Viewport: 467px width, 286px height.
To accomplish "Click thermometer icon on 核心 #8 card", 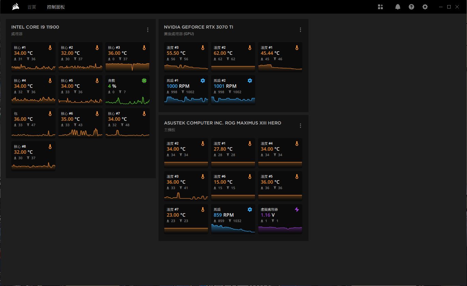I will point(50,147).
